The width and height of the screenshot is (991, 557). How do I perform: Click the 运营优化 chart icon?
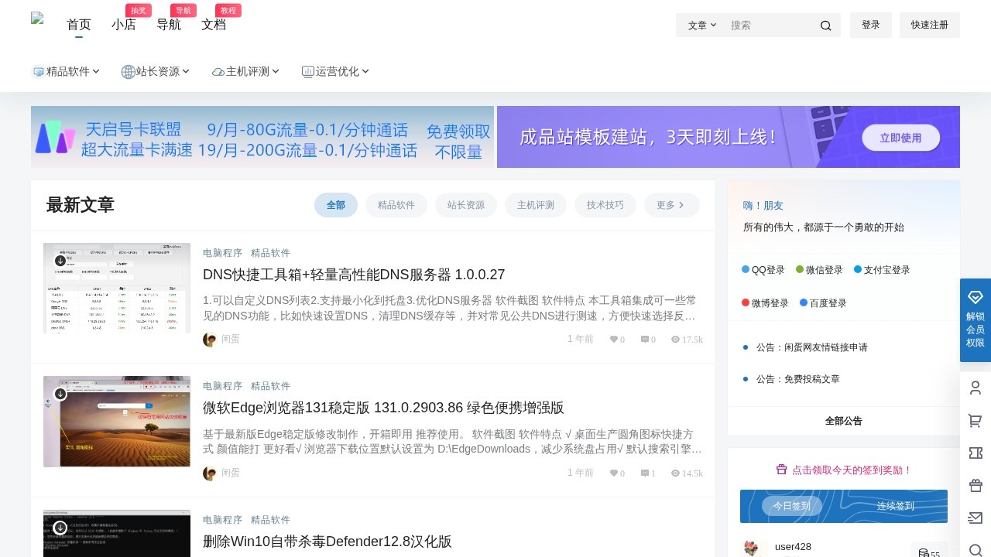tap(308, 72)
